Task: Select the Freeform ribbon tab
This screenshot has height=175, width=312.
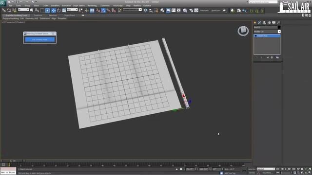Action: point(38,15)
